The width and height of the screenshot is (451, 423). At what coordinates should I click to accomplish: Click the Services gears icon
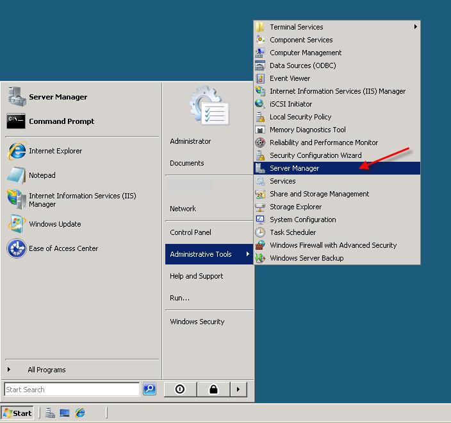(x=260, y=181)
